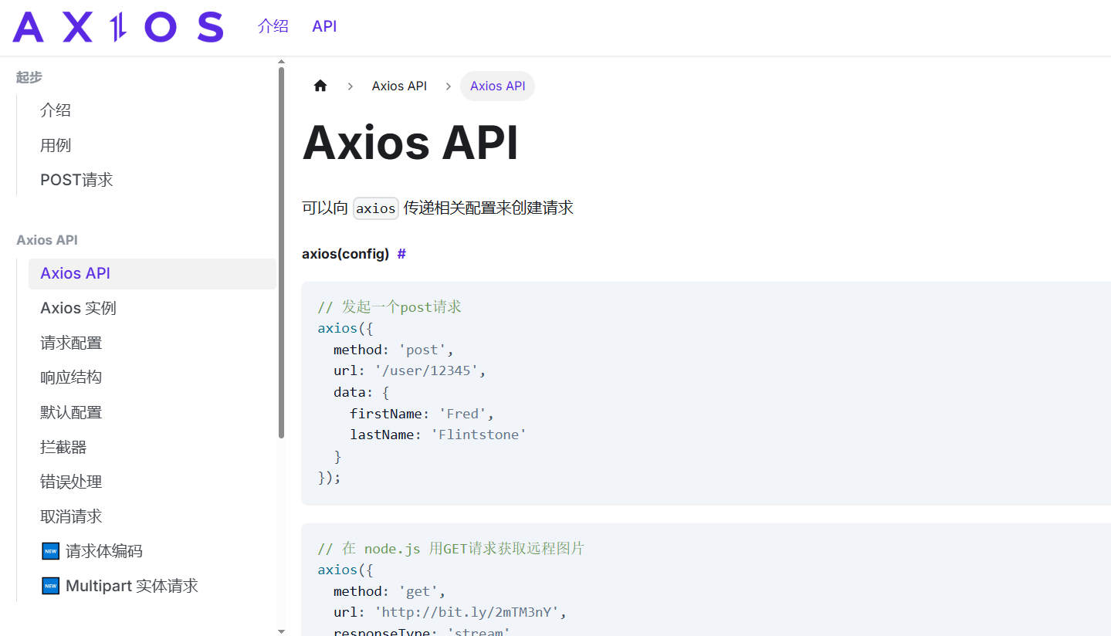Click the home icon in the breadcrumb
Screen dimensions: 1111x636
point(320,86)
